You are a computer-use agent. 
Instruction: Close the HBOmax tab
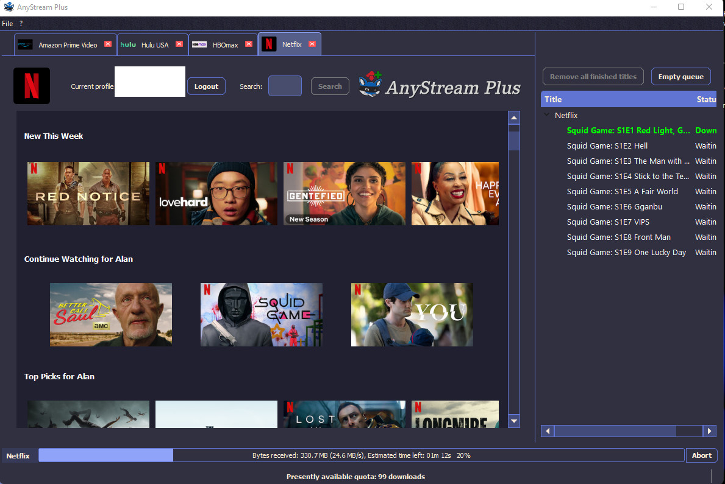tap(249, 44)
